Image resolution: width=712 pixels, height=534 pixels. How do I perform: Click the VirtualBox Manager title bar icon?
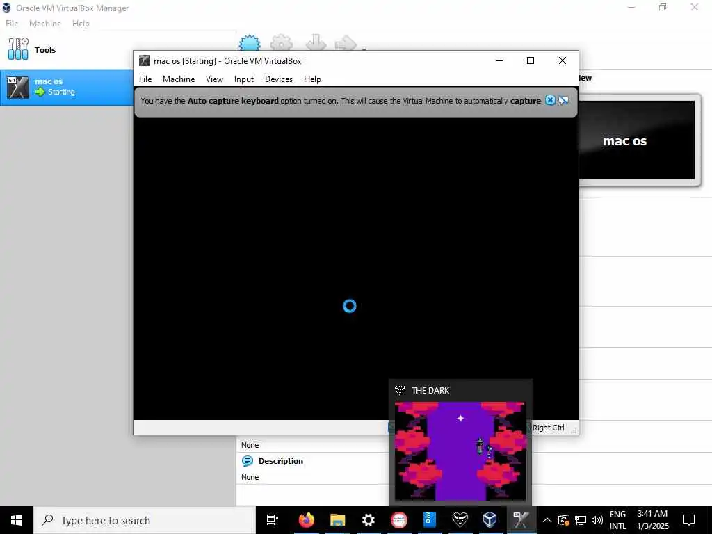coord(6,8)
